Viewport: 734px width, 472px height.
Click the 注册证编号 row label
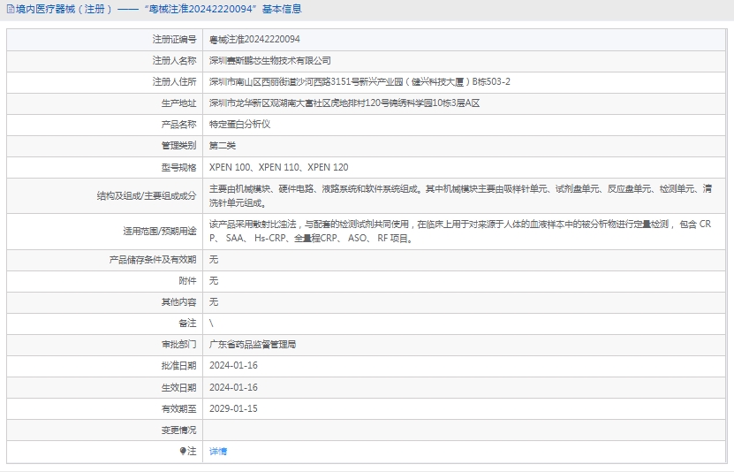point(175,40)
